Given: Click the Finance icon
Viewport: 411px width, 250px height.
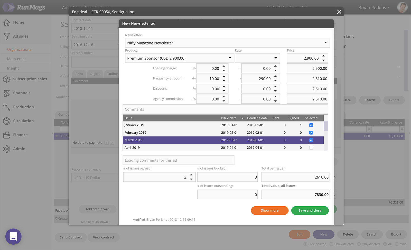Looking at the screenshot, I should point(7,135).
